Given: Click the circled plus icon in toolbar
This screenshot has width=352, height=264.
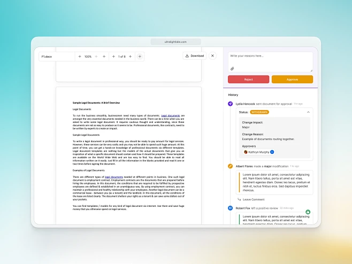Looking at the screenshot, I should pyautogui.click(x=140, y=57).
